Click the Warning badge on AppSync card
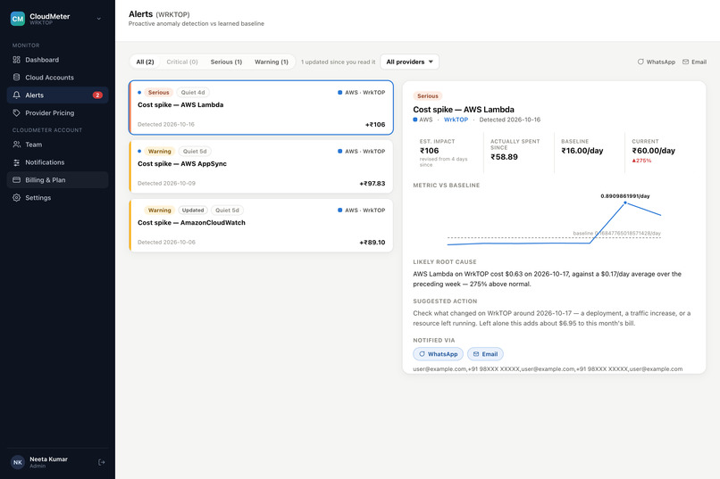720x479 pixels. point(159,152)
